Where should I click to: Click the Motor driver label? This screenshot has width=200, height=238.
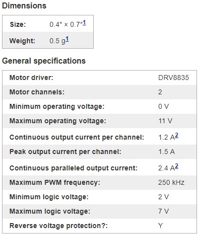point(31,78)
